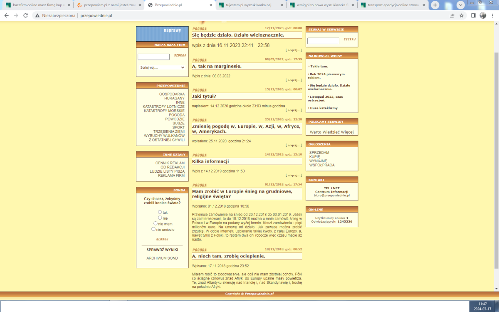Select the 'nie wiem' poll option

(x=156, y=223)
